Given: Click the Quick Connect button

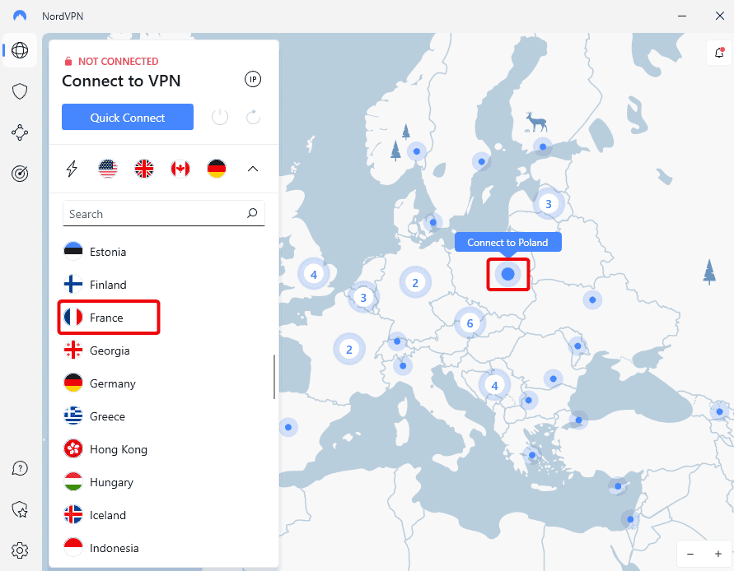Looking at the screenshot, I should pyautogui.click(x=128, y=117).
